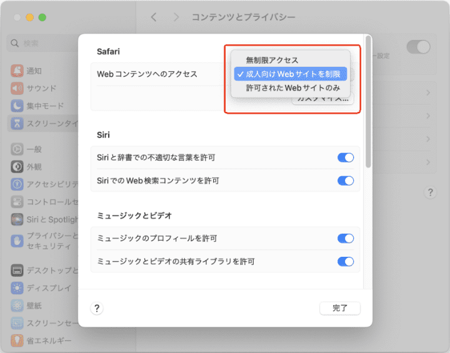Viewport: 450px width, 353px height.
Task: Toggle the main switch in background window
Action: tap(418, 47)
